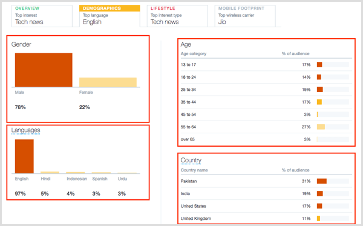Switch to the Lifestyle tab
Viewport: 363px width, 226px height.
point(177,16)
